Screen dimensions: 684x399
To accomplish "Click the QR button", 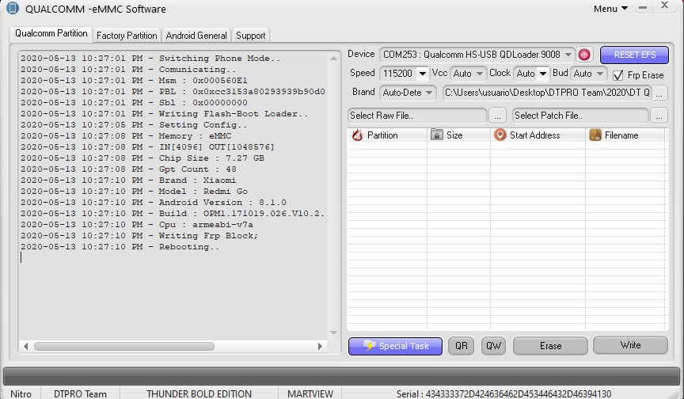I will click(x=461, y=346).
